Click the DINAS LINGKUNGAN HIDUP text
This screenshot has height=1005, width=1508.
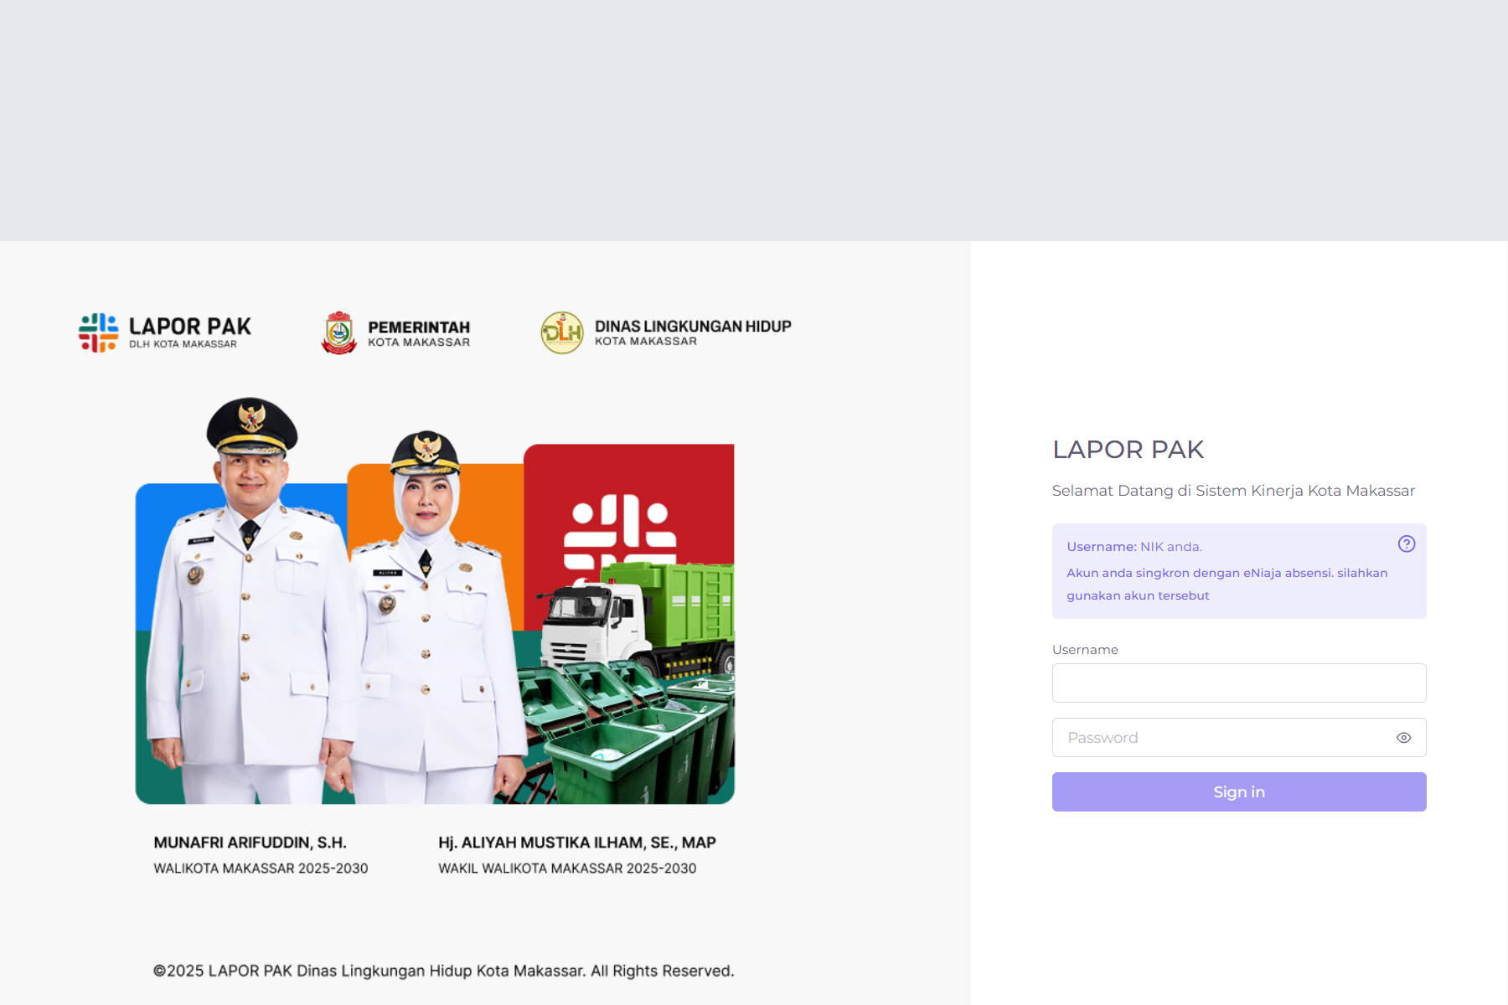[x=693, y=327]
